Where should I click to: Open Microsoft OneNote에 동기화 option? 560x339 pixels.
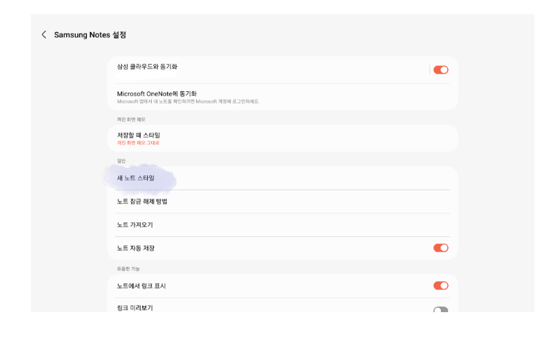pos(282,97)
